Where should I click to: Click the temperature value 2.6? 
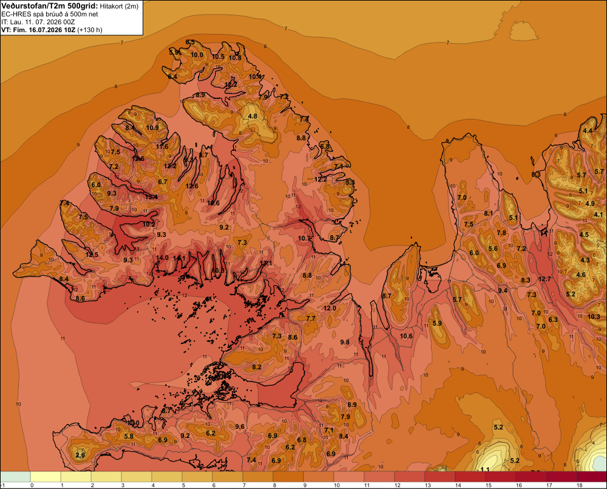(80, 455)
